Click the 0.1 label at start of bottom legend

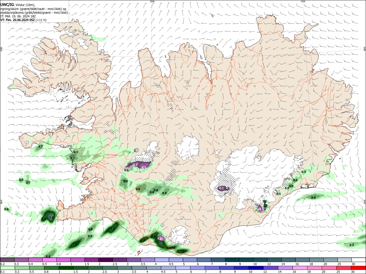pyautogui.click(x=2, y=272)
